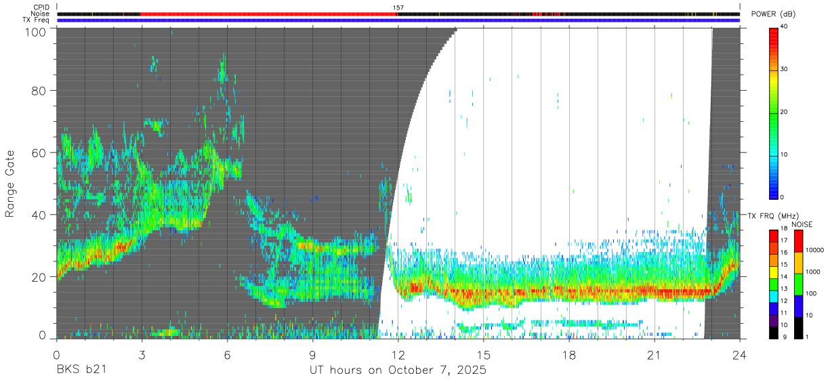Click the y-axis tick label '20'
832x384 pixels.
coord(40,277)
